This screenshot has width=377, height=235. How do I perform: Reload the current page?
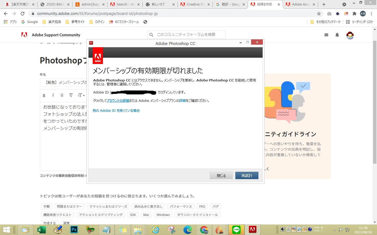coord(23,14)
